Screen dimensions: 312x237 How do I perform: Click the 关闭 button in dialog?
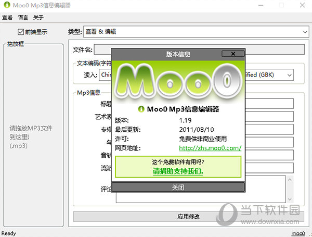[x=178, y=187]
